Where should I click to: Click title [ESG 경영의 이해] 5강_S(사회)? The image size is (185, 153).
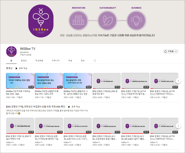[x=133, y=138]
